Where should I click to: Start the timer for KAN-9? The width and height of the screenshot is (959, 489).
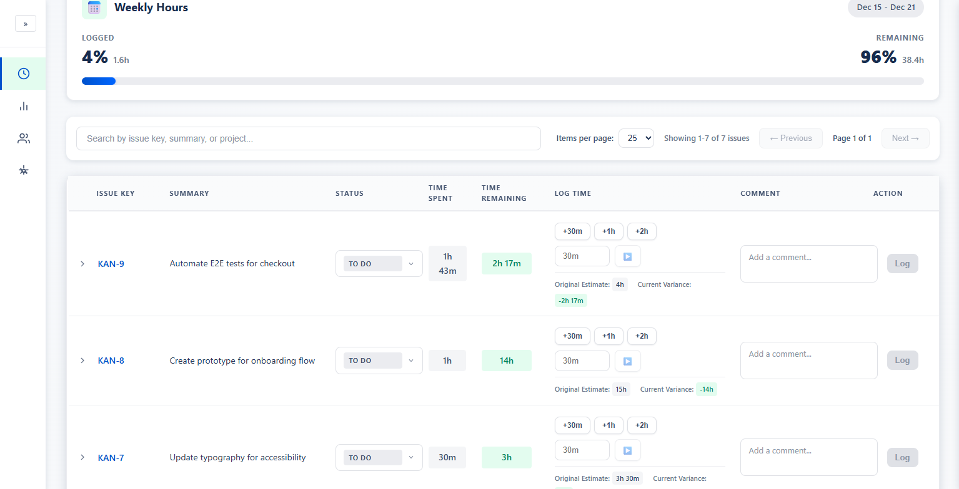627,256
